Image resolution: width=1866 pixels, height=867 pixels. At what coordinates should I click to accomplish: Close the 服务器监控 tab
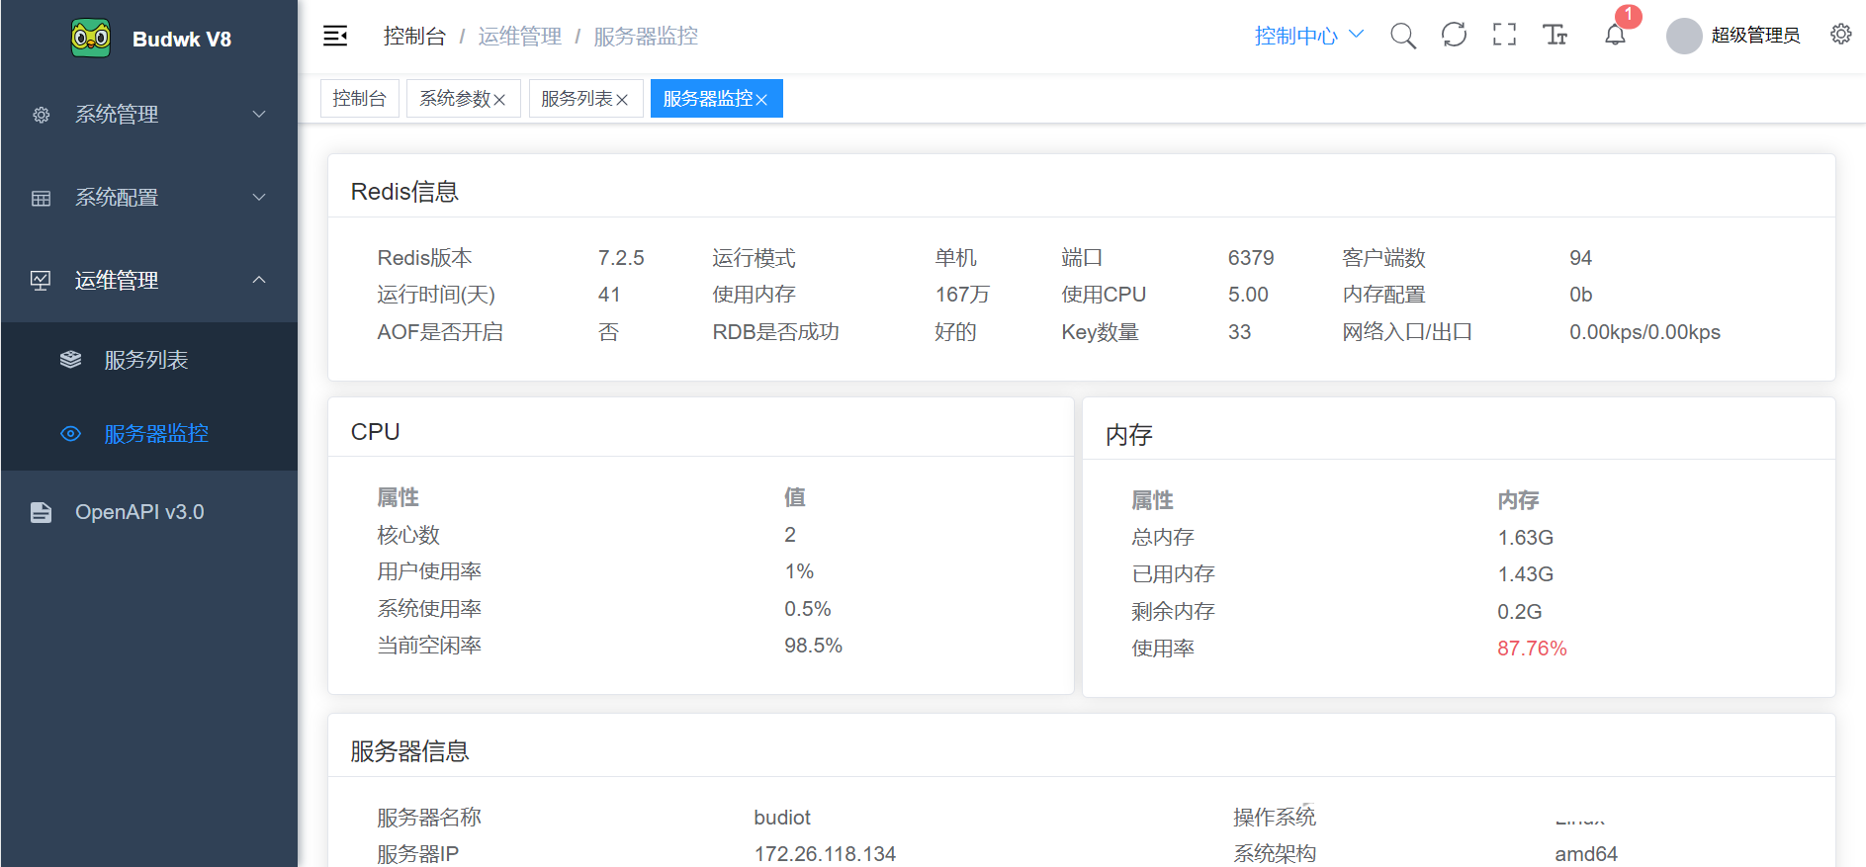click(761, 100)
